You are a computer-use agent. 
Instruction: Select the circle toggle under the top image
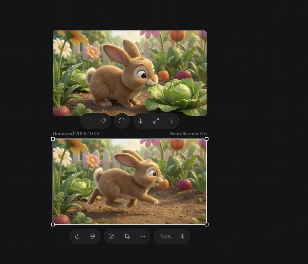tap(88, 121)
